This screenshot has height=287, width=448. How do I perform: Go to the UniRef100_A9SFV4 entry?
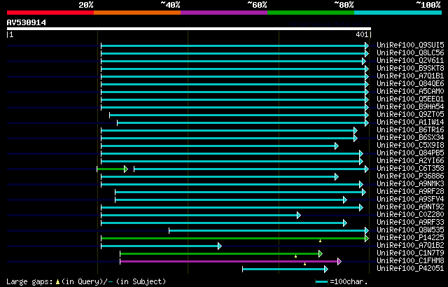click(410, 199)
